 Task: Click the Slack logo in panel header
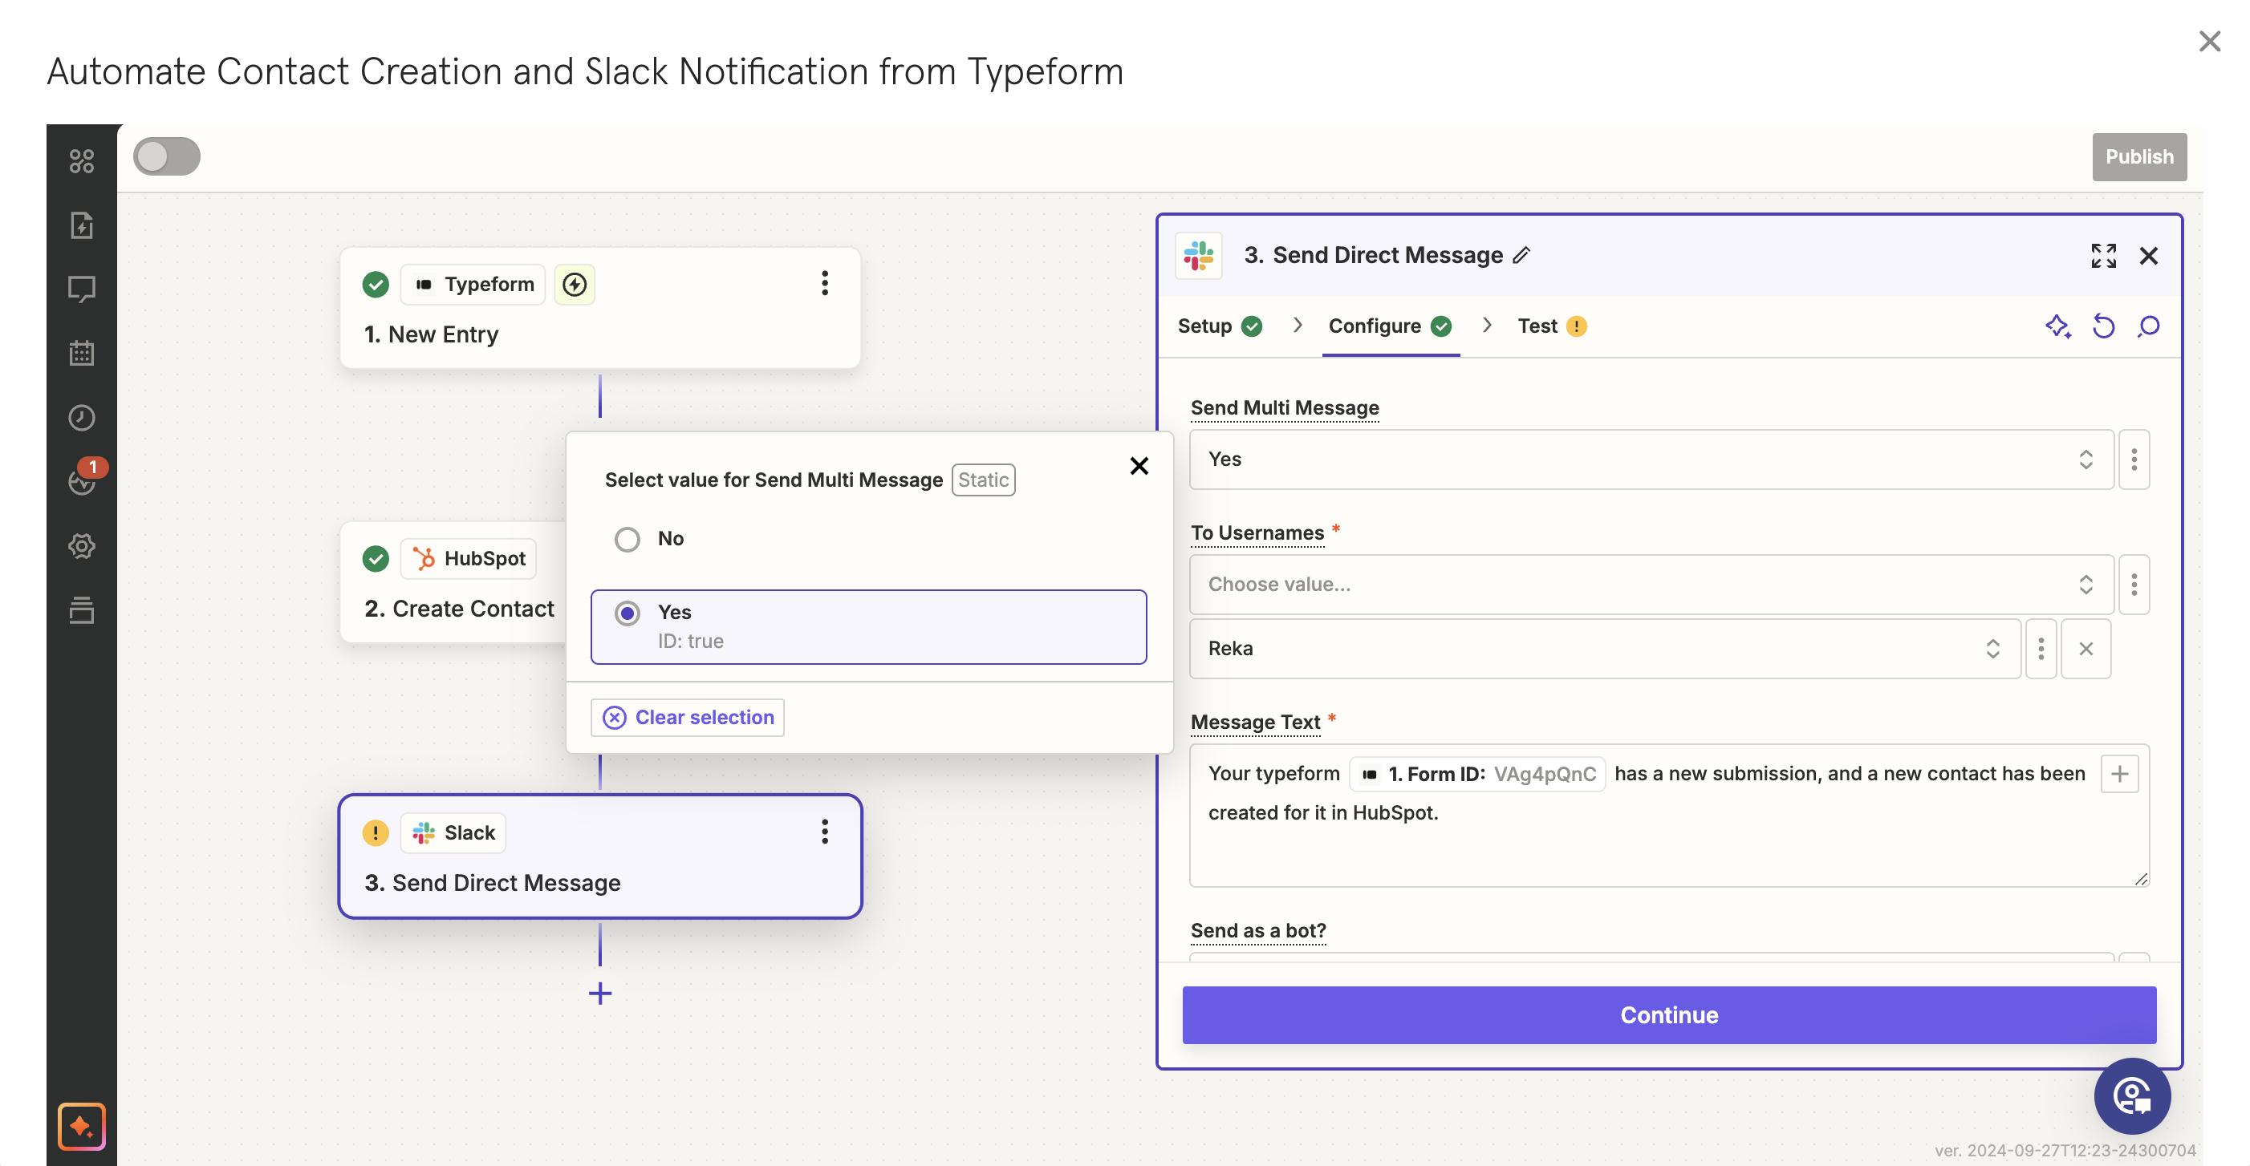[x=1198, y=256]
